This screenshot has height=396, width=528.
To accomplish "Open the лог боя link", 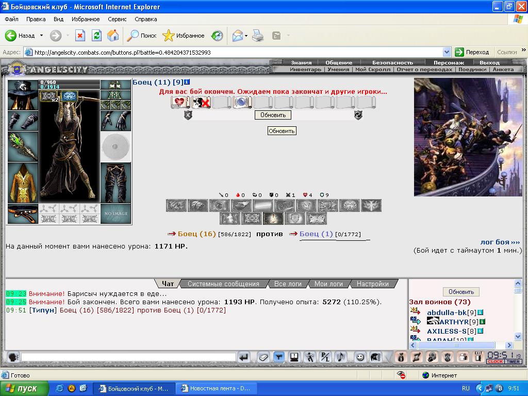I will (x=500, y=242).
